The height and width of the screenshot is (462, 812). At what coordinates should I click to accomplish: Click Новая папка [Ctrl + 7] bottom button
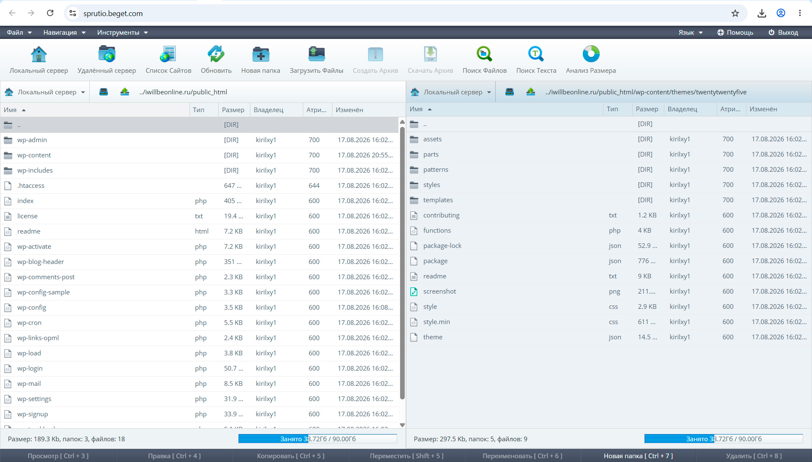[638, 456]
